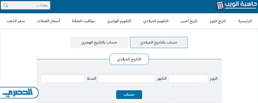Click the اليوم day input box
The width and height of the screenshot is (258, 103).
pos(188,79)
